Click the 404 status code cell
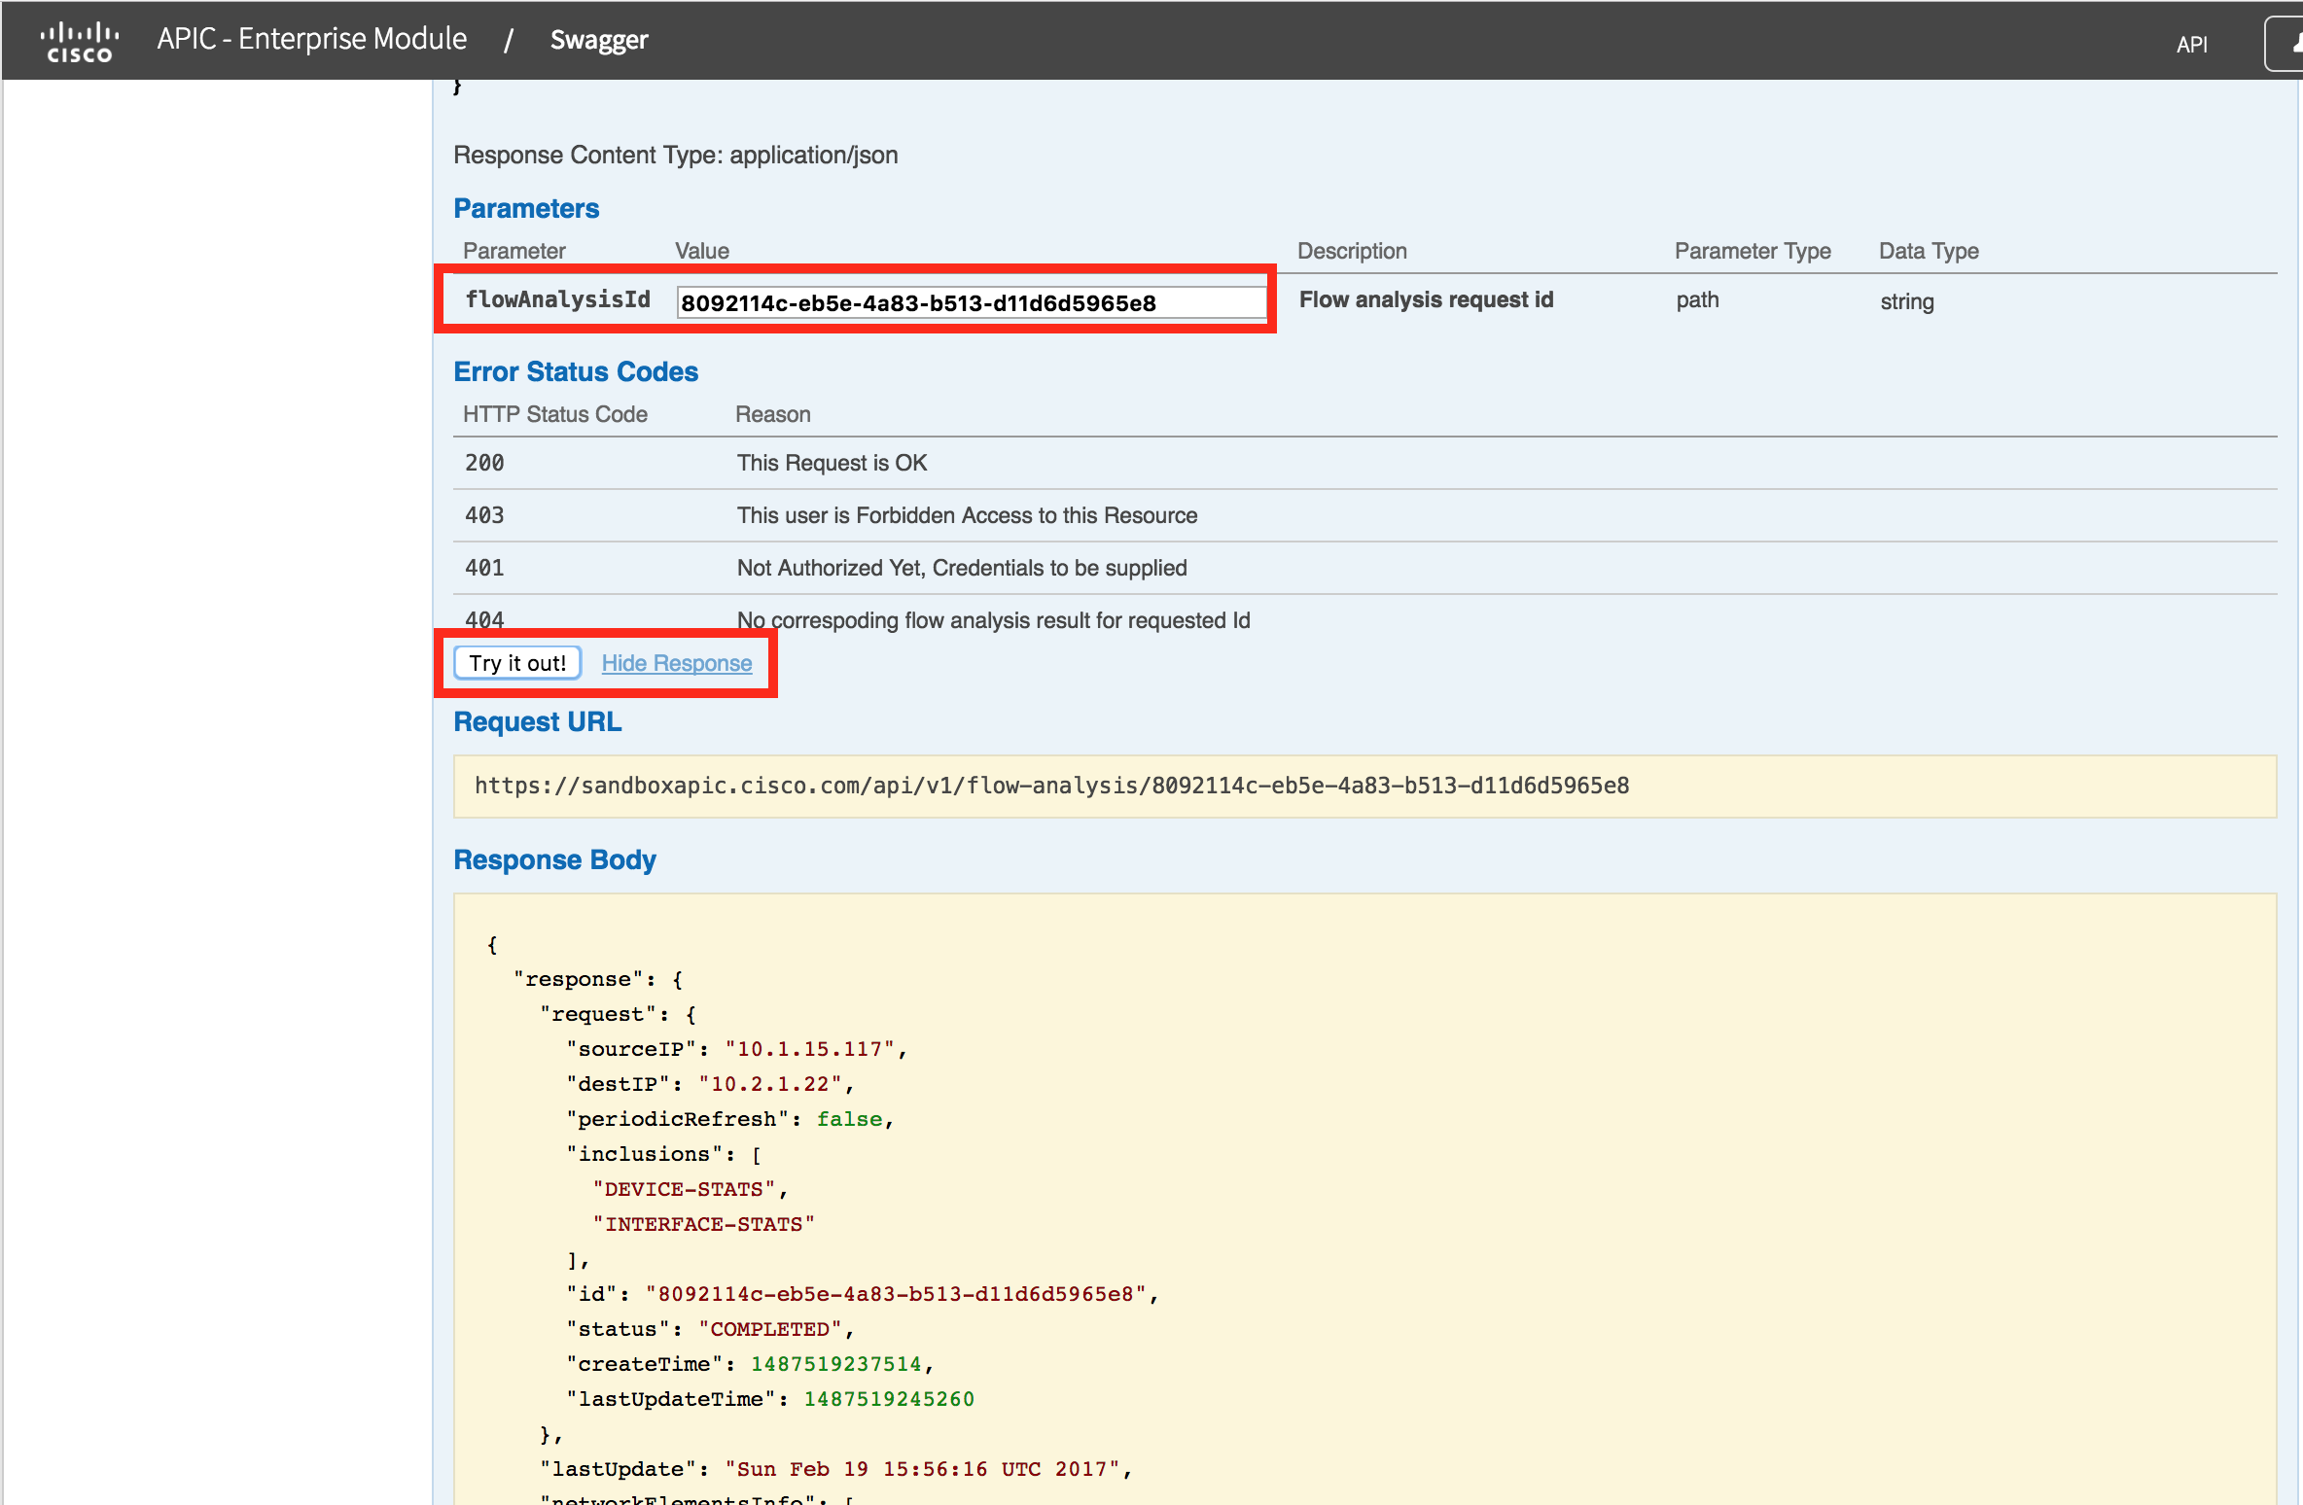 (x=484, y=618)
